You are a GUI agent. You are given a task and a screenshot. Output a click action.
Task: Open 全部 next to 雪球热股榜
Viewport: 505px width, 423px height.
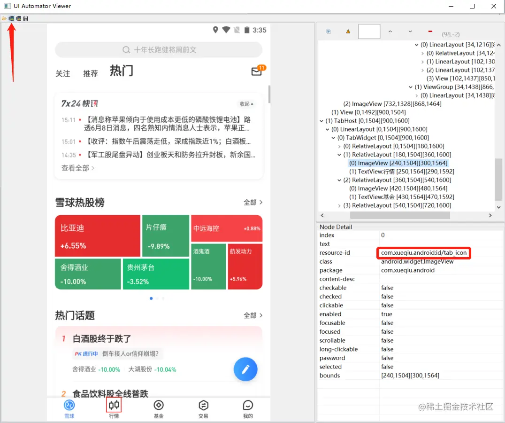click(x=253, y=203)
